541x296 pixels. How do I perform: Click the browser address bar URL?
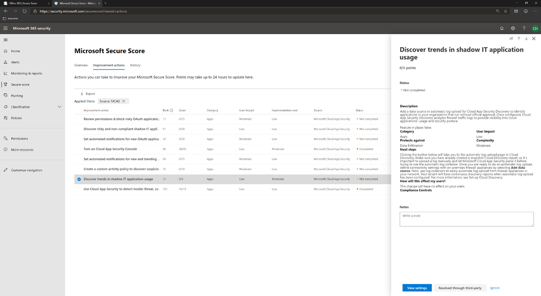point(83,11)
